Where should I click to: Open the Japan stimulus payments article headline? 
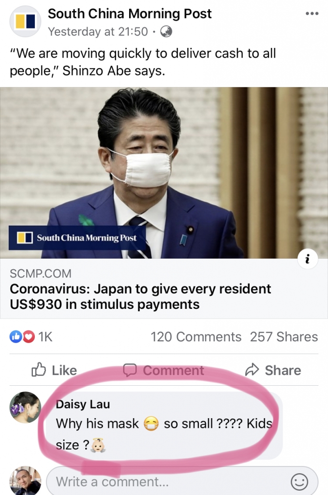(140, 296)
